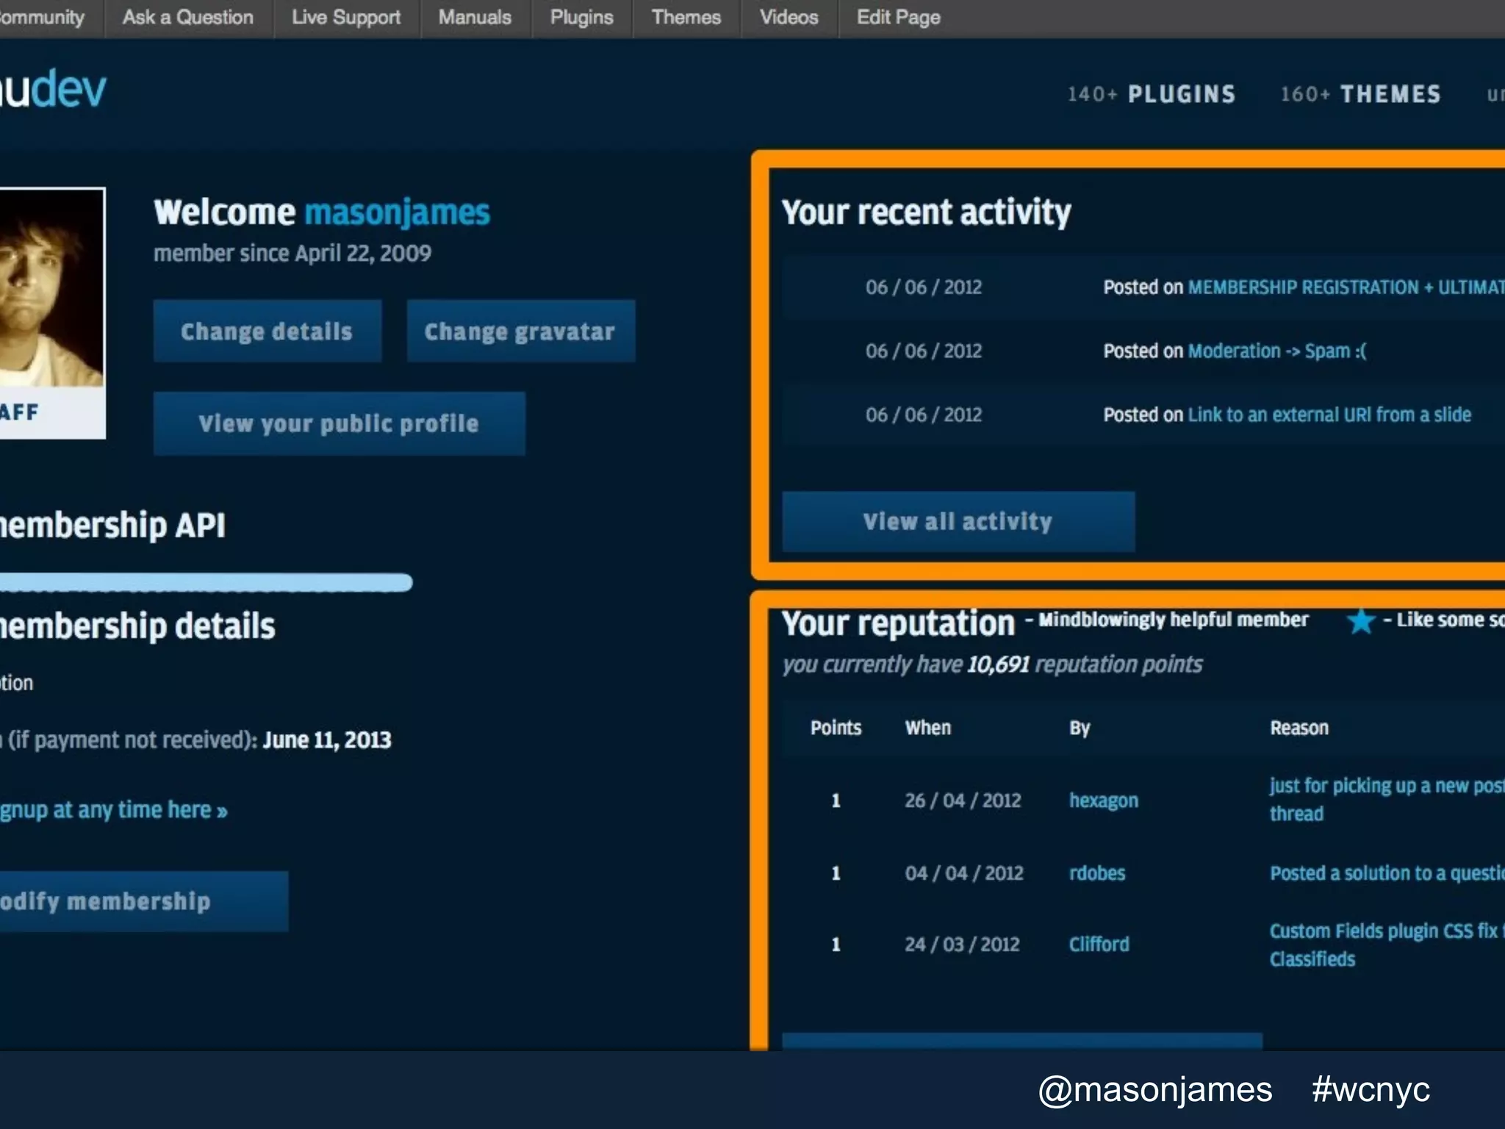Viewport: 1505px width, 1129px height.
Task: Click the membership API key bar
Action: 206,583
